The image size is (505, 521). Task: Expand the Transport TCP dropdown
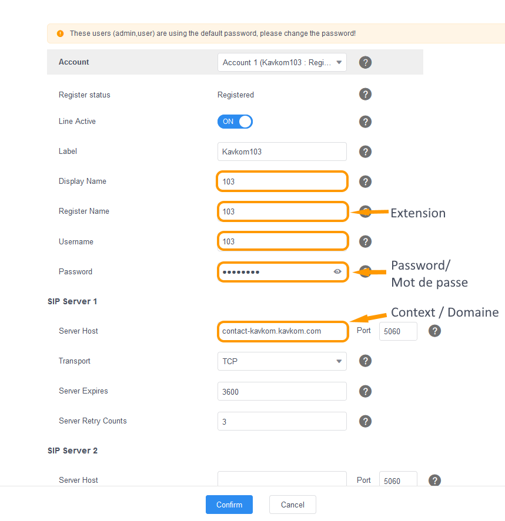pos(282,361)
